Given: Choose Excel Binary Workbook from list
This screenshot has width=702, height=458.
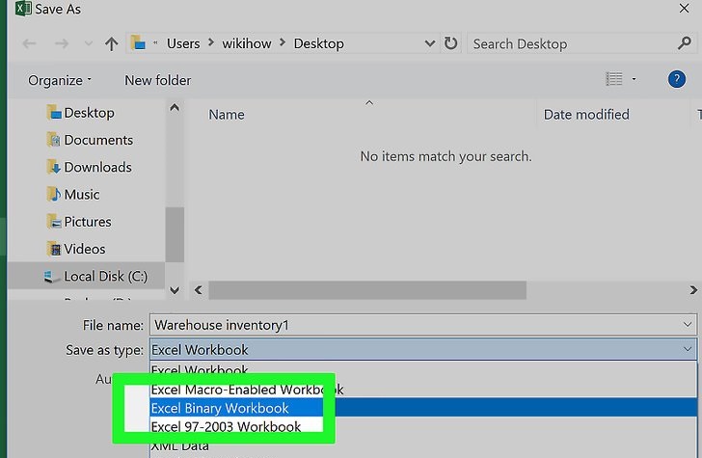Looking at the screenshot, I should (423, 408).
